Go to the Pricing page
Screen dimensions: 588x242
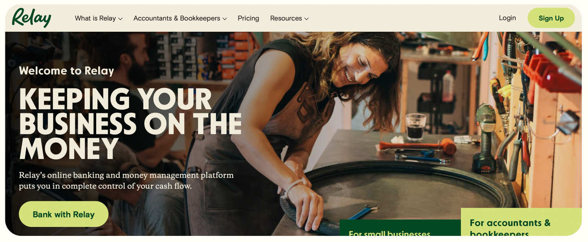point(248,18)
